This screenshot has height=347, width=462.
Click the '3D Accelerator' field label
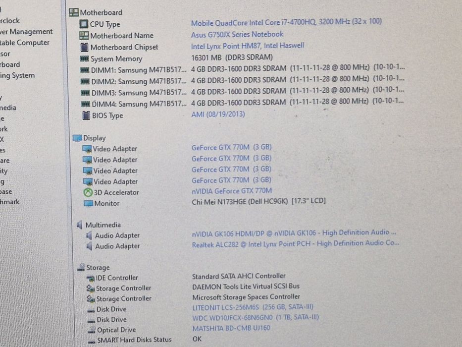[116, 192]
